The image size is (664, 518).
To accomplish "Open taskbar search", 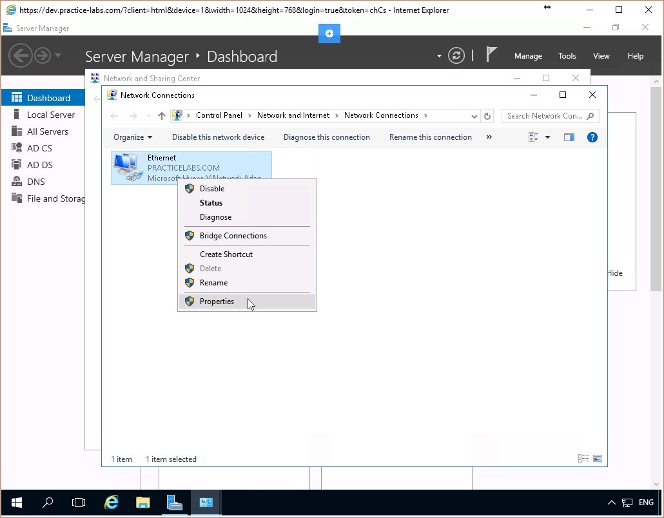I will [x=47, y=502].
